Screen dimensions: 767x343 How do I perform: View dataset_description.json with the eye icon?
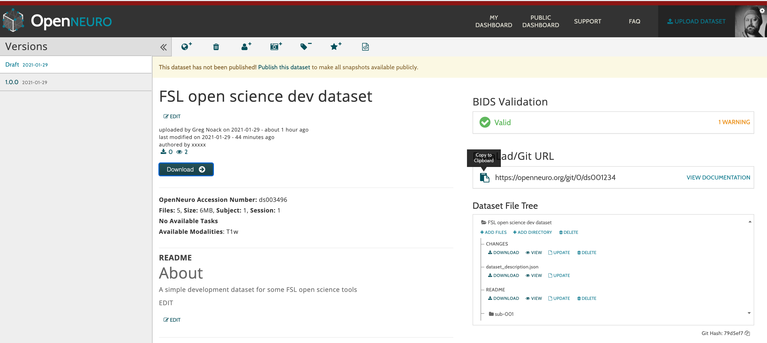(x=533, y=275)
